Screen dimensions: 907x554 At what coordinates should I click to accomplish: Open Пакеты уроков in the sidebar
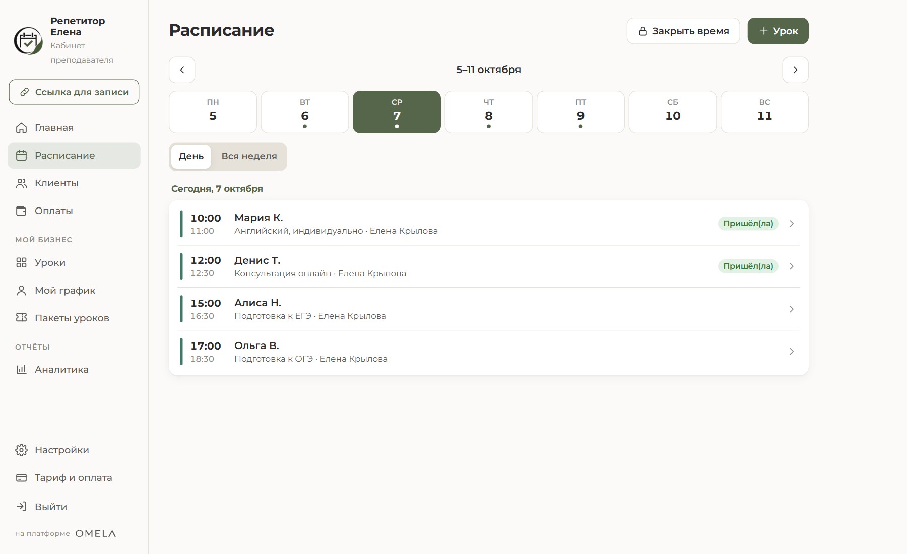click(x=74, y=318)
